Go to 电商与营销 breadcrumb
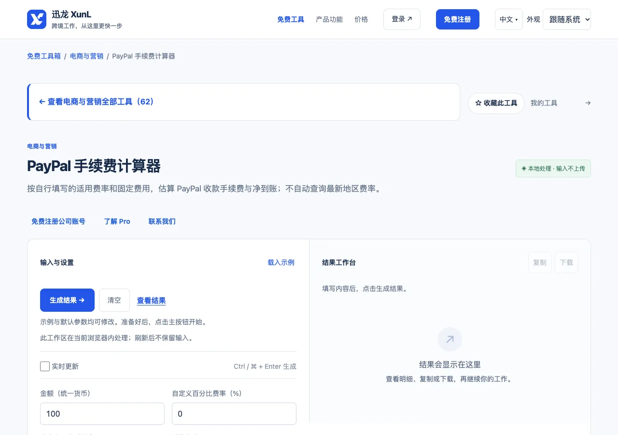Screen dimensions: 618x435 [x=87, y=56]
